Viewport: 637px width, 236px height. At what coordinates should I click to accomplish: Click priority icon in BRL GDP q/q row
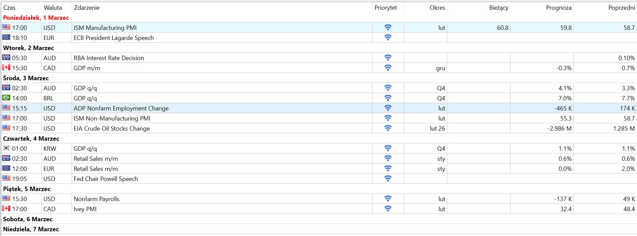pos(388,98)
